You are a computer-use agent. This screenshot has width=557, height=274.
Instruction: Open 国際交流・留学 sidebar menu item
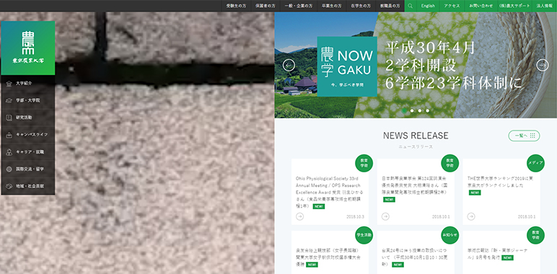(28, 169)
